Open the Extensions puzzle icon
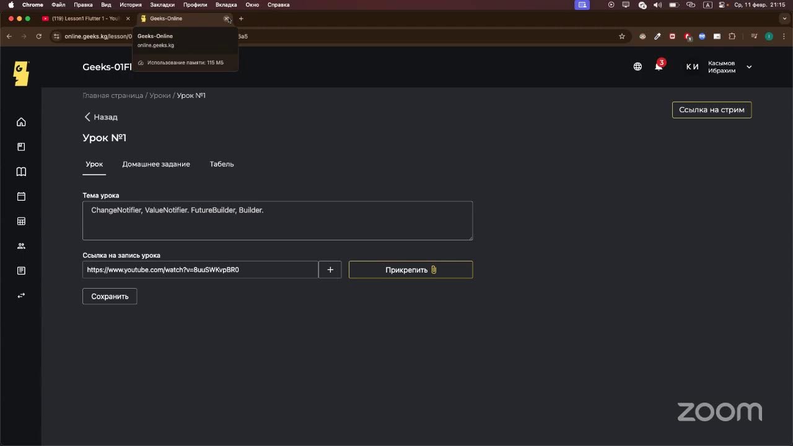 [x=732, y=37]
